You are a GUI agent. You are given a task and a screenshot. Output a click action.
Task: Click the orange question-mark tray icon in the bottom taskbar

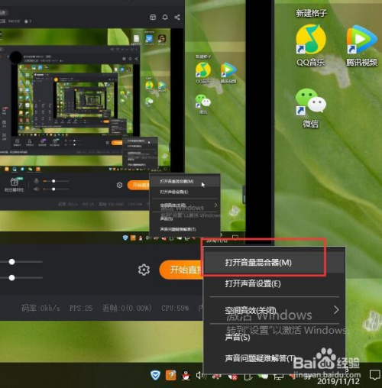pos(170,375)
